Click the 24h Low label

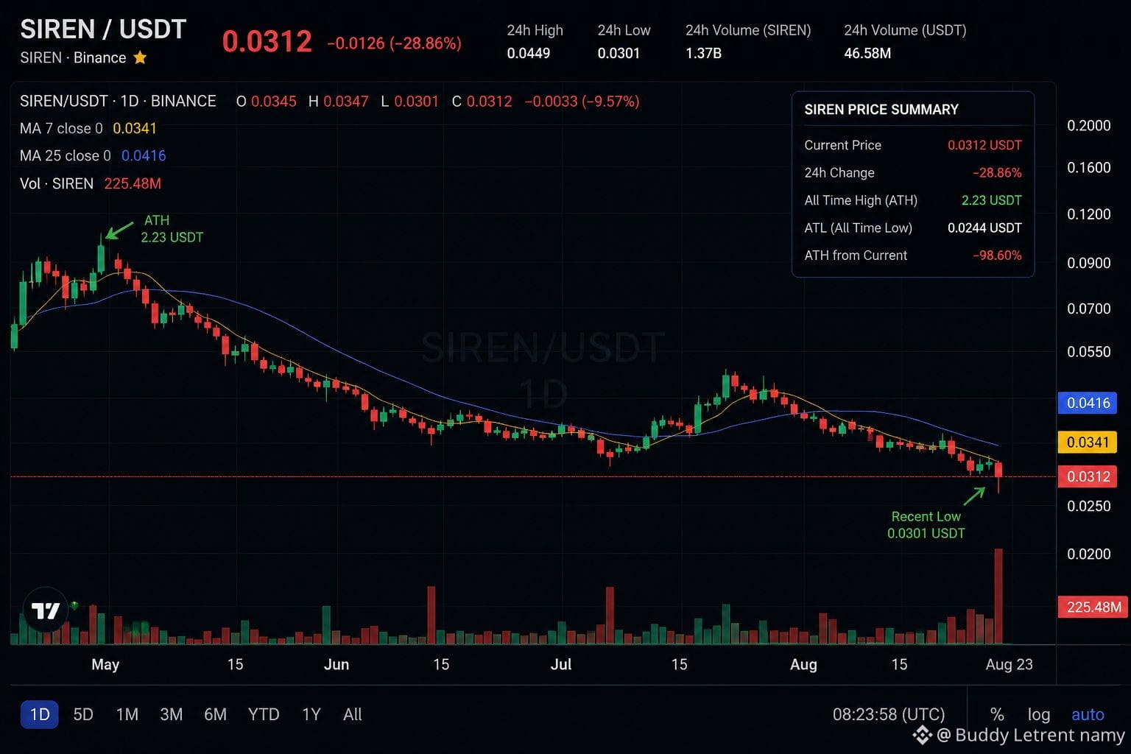[x=624, y=30]
